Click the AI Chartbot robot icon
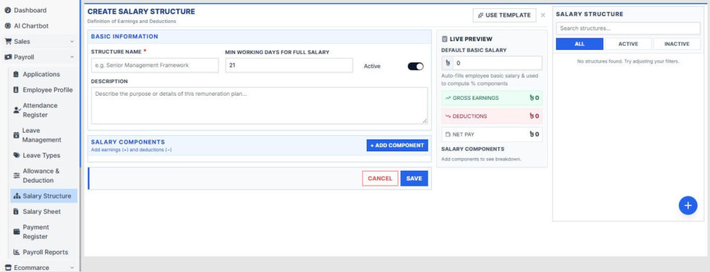Screen dimensions: 710x272 click(8, 26)
